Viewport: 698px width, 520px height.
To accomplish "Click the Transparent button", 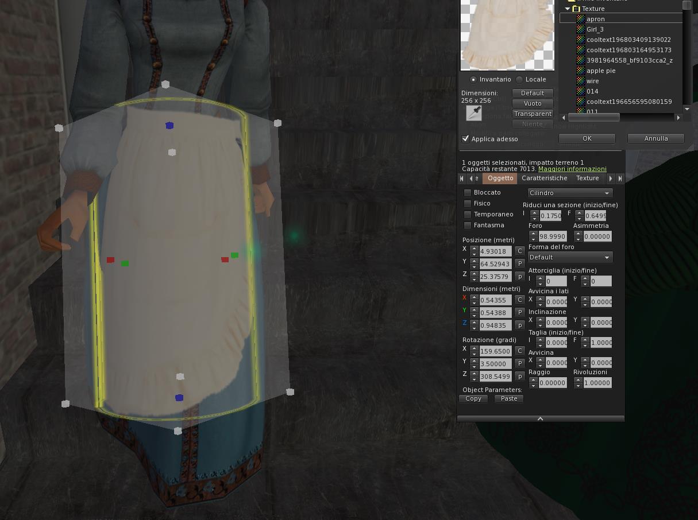I will 533,114.
